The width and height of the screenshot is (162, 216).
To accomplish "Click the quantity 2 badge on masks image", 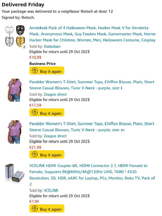I will [x=24, y=47].
